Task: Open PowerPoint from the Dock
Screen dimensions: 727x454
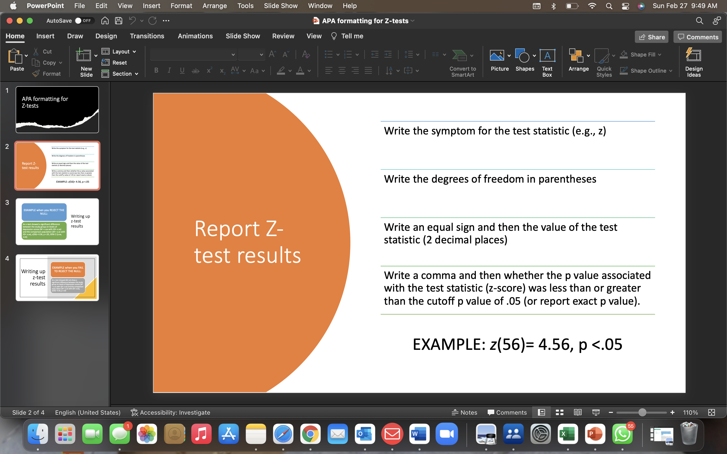Action: click(x=595, y=434)
